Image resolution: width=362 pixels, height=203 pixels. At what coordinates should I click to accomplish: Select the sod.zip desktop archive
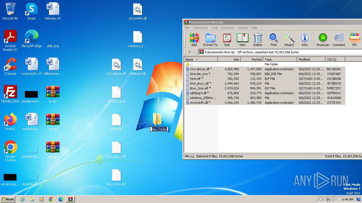53,122
